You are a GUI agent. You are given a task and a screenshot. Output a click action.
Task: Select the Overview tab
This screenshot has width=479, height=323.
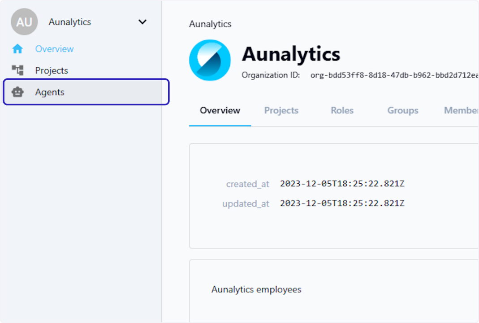click(x=220, y=111)
